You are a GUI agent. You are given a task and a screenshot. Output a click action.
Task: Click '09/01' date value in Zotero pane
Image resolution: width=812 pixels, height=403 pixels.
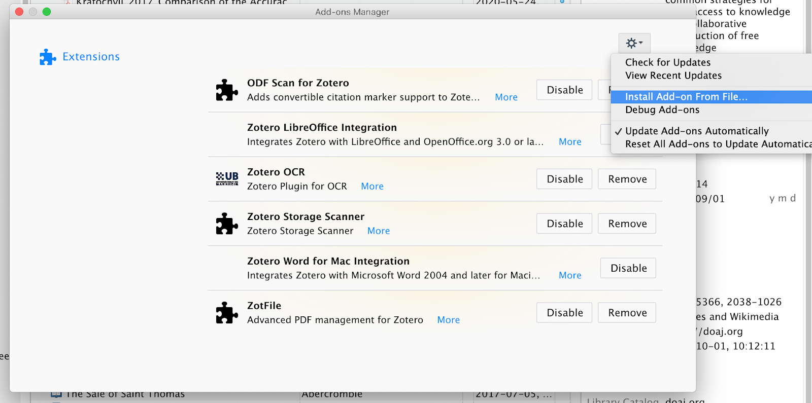click(710, 199)
